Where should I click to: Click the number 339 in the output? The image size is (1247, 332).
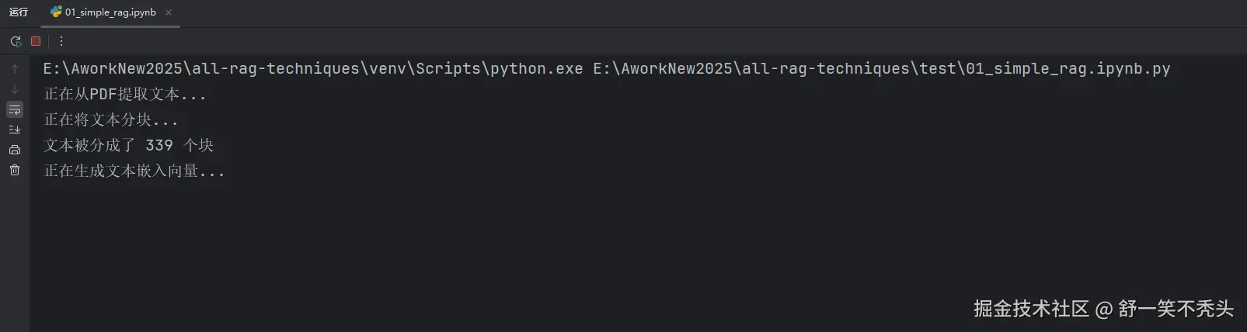point(159,146)
